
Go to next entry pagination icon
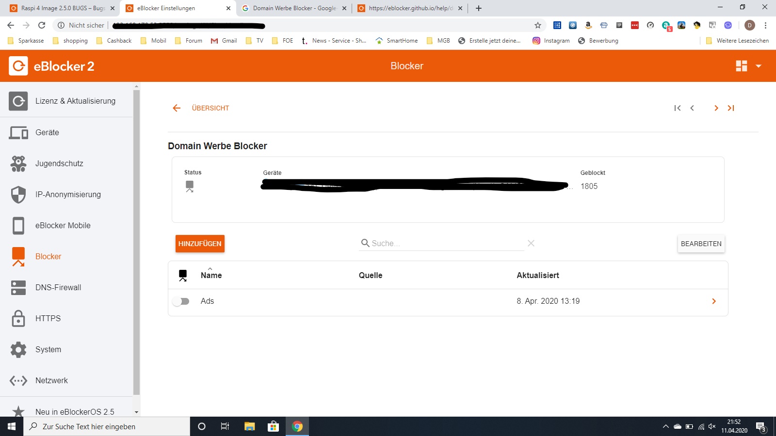(x=716, y=108)
